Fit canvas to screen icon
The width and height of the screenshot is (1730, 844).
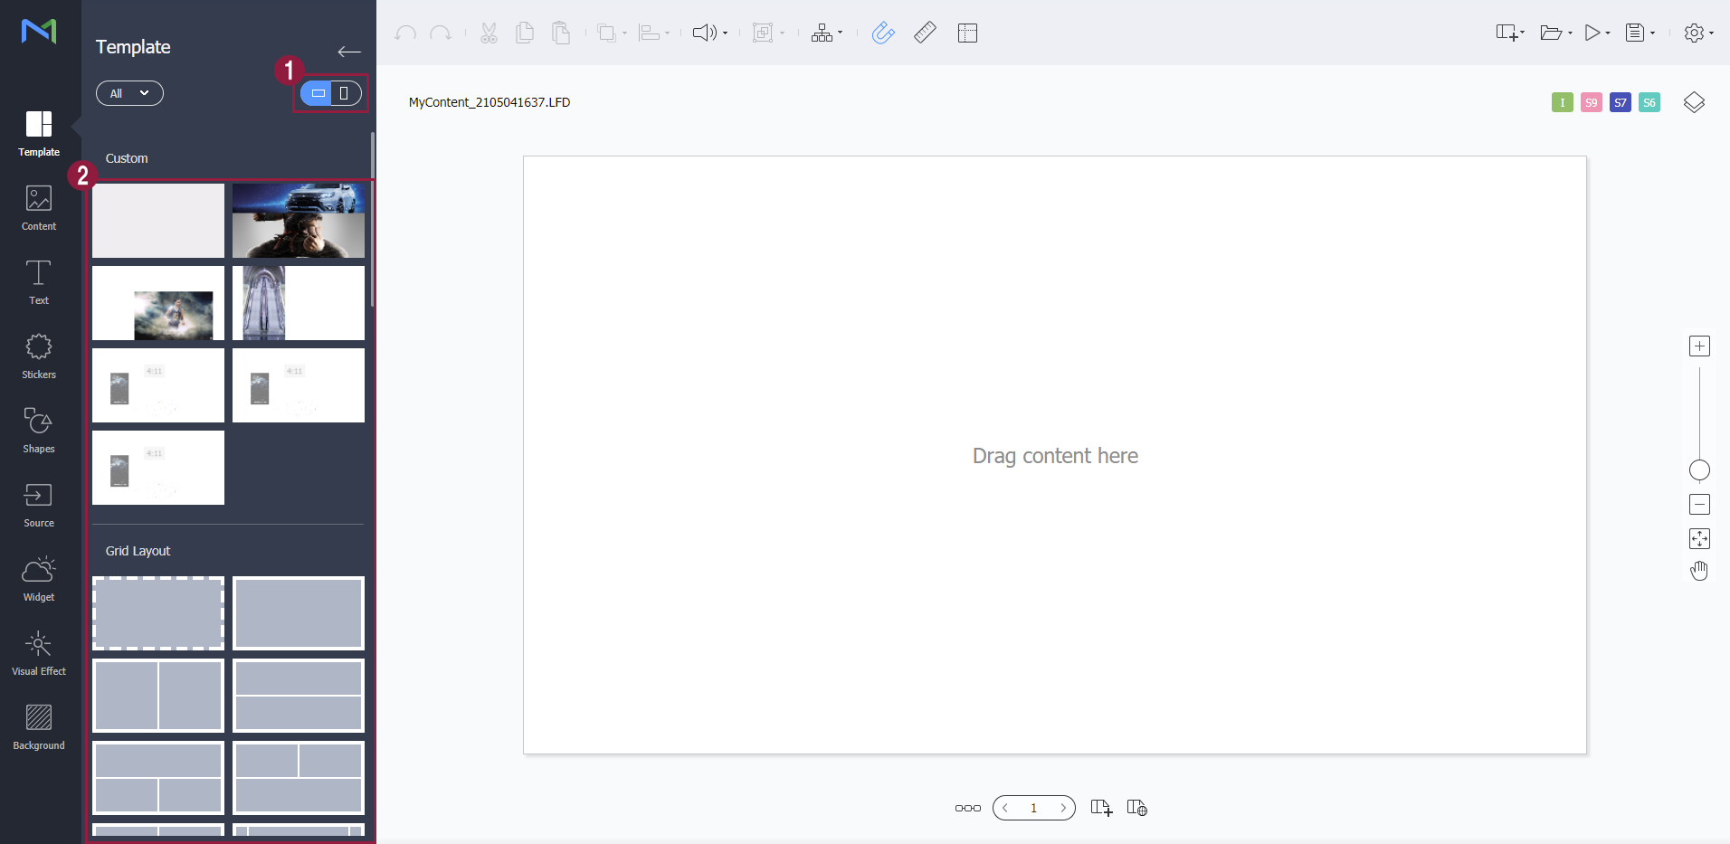1699,539
